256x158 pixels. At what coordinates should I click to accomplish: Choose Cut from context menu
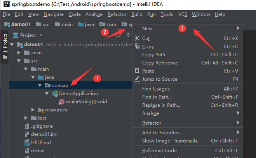[188, 38]
